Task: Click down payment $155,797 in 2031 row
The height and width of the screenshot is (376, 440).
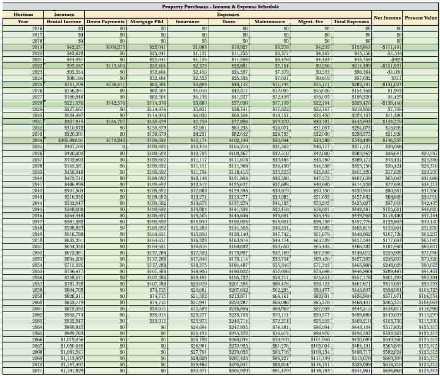Action: tap(105, 122)
